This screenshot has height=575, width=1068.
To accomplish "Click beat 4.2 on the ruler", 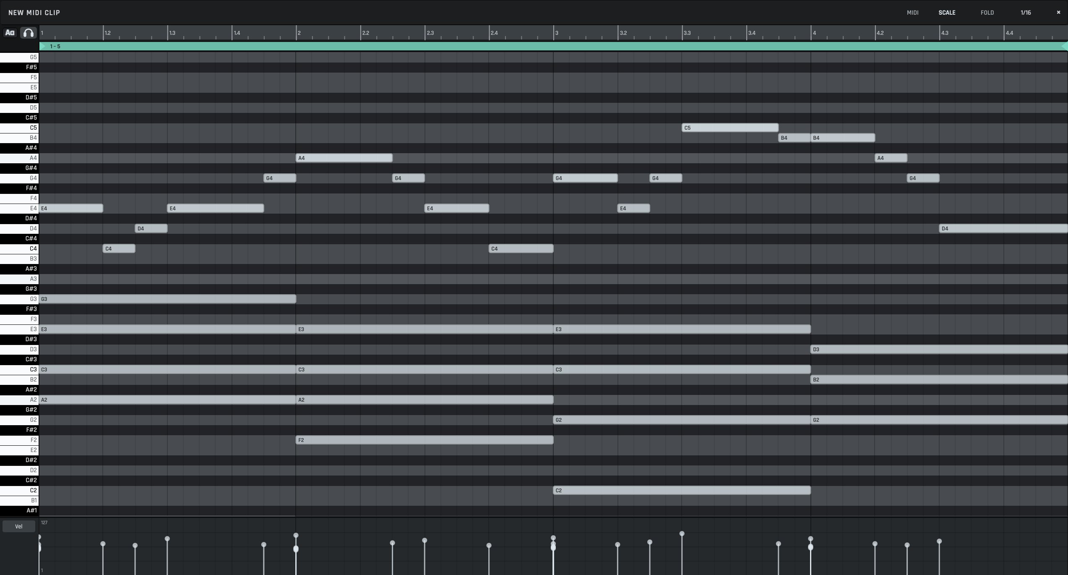I will 880,33.
